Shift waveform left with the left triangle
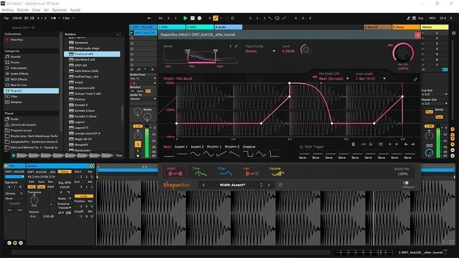 click(390, 144)
